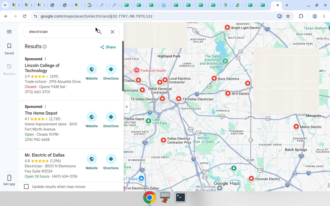Enable Update results when map moves
The height and width of the screenshot is (206, 330).
(26, 187)
